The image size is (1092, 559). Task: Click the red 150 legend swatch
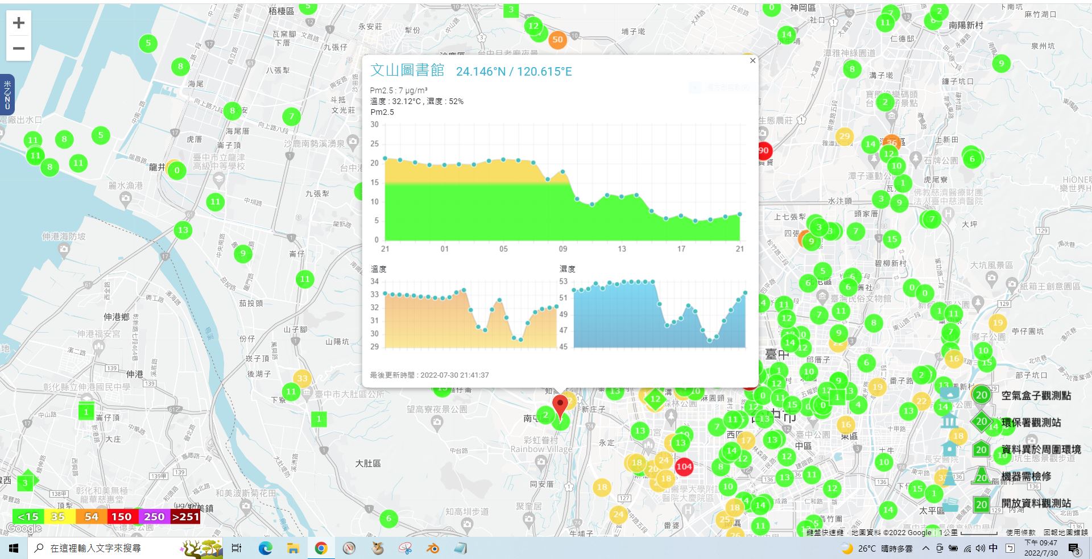122,516
